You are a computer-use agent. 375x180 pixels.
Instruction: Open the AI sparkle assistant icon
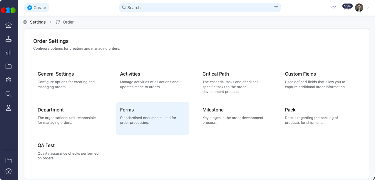coord(334,8)
